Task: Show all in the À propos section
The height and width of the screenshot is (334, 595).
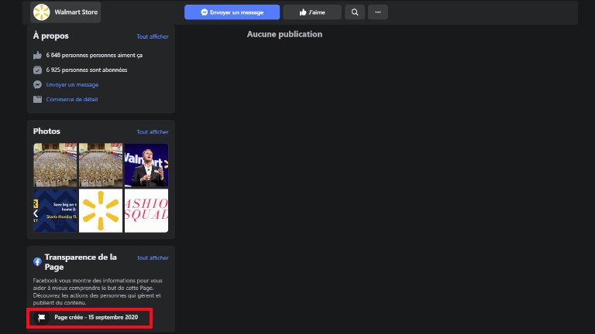Action: 153,36
